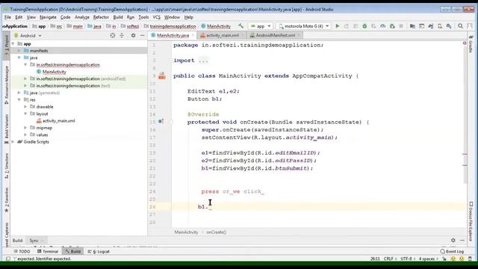
Task: Open Search Everywhere magnifier icon
Action: coord(460,26)
